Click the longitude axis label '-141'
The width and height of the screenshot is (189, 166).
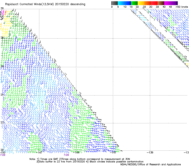pyautogui.click(x=113, y=152)
